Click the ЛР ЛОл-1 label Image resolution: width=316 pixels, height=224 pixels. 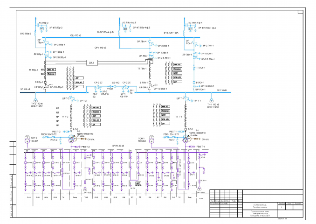point(187,55)
